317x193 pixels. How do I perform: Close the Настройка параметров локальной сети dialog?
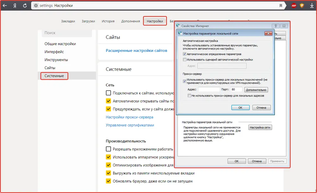268,33
